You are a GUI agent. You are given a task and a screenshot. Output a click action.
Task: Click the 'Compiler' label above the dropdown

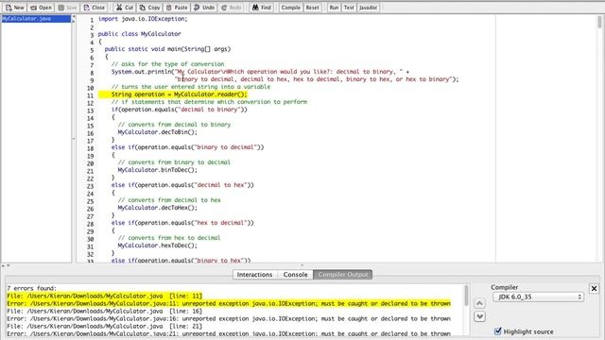(504, 287)
